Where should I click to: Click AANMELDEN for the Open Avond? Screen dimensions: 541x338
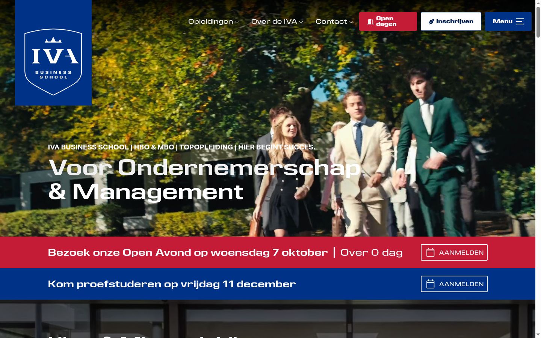pyautogui.click(x=454, y=252)
